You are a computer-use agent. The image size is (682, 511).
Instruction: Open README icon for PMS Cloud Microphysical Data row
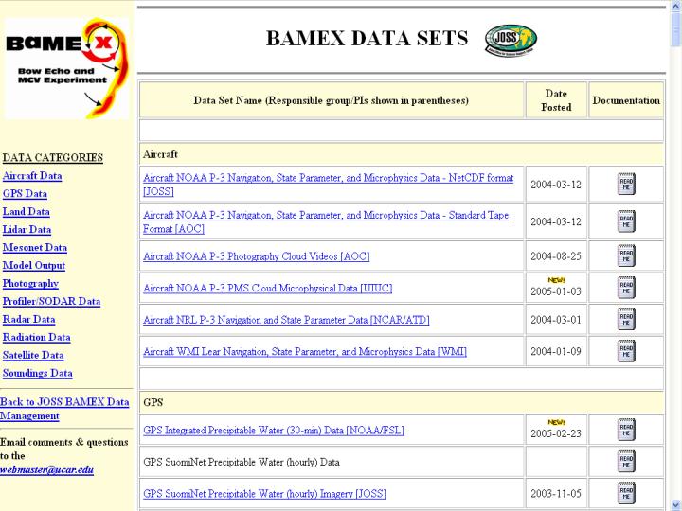coord(626,288)
